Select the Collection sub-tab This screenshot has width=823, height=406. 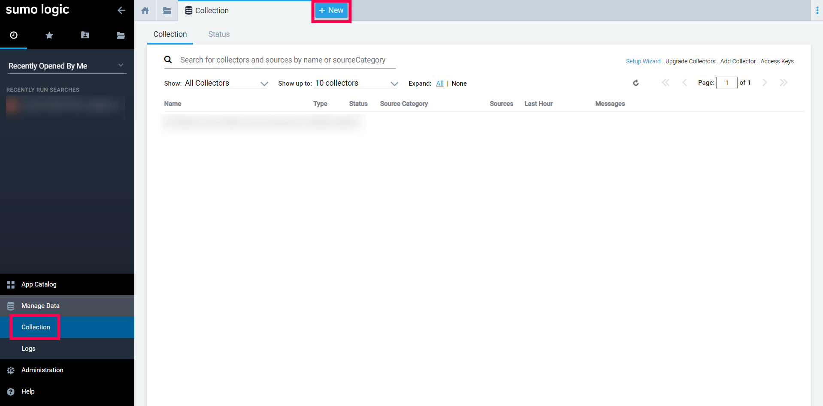click(170, 34)
